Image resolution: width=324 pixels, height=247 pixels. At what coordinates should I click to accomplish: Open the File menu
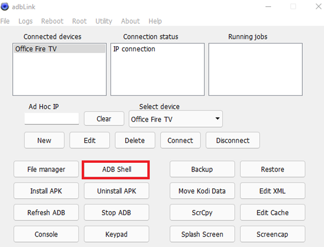[5, 21]
